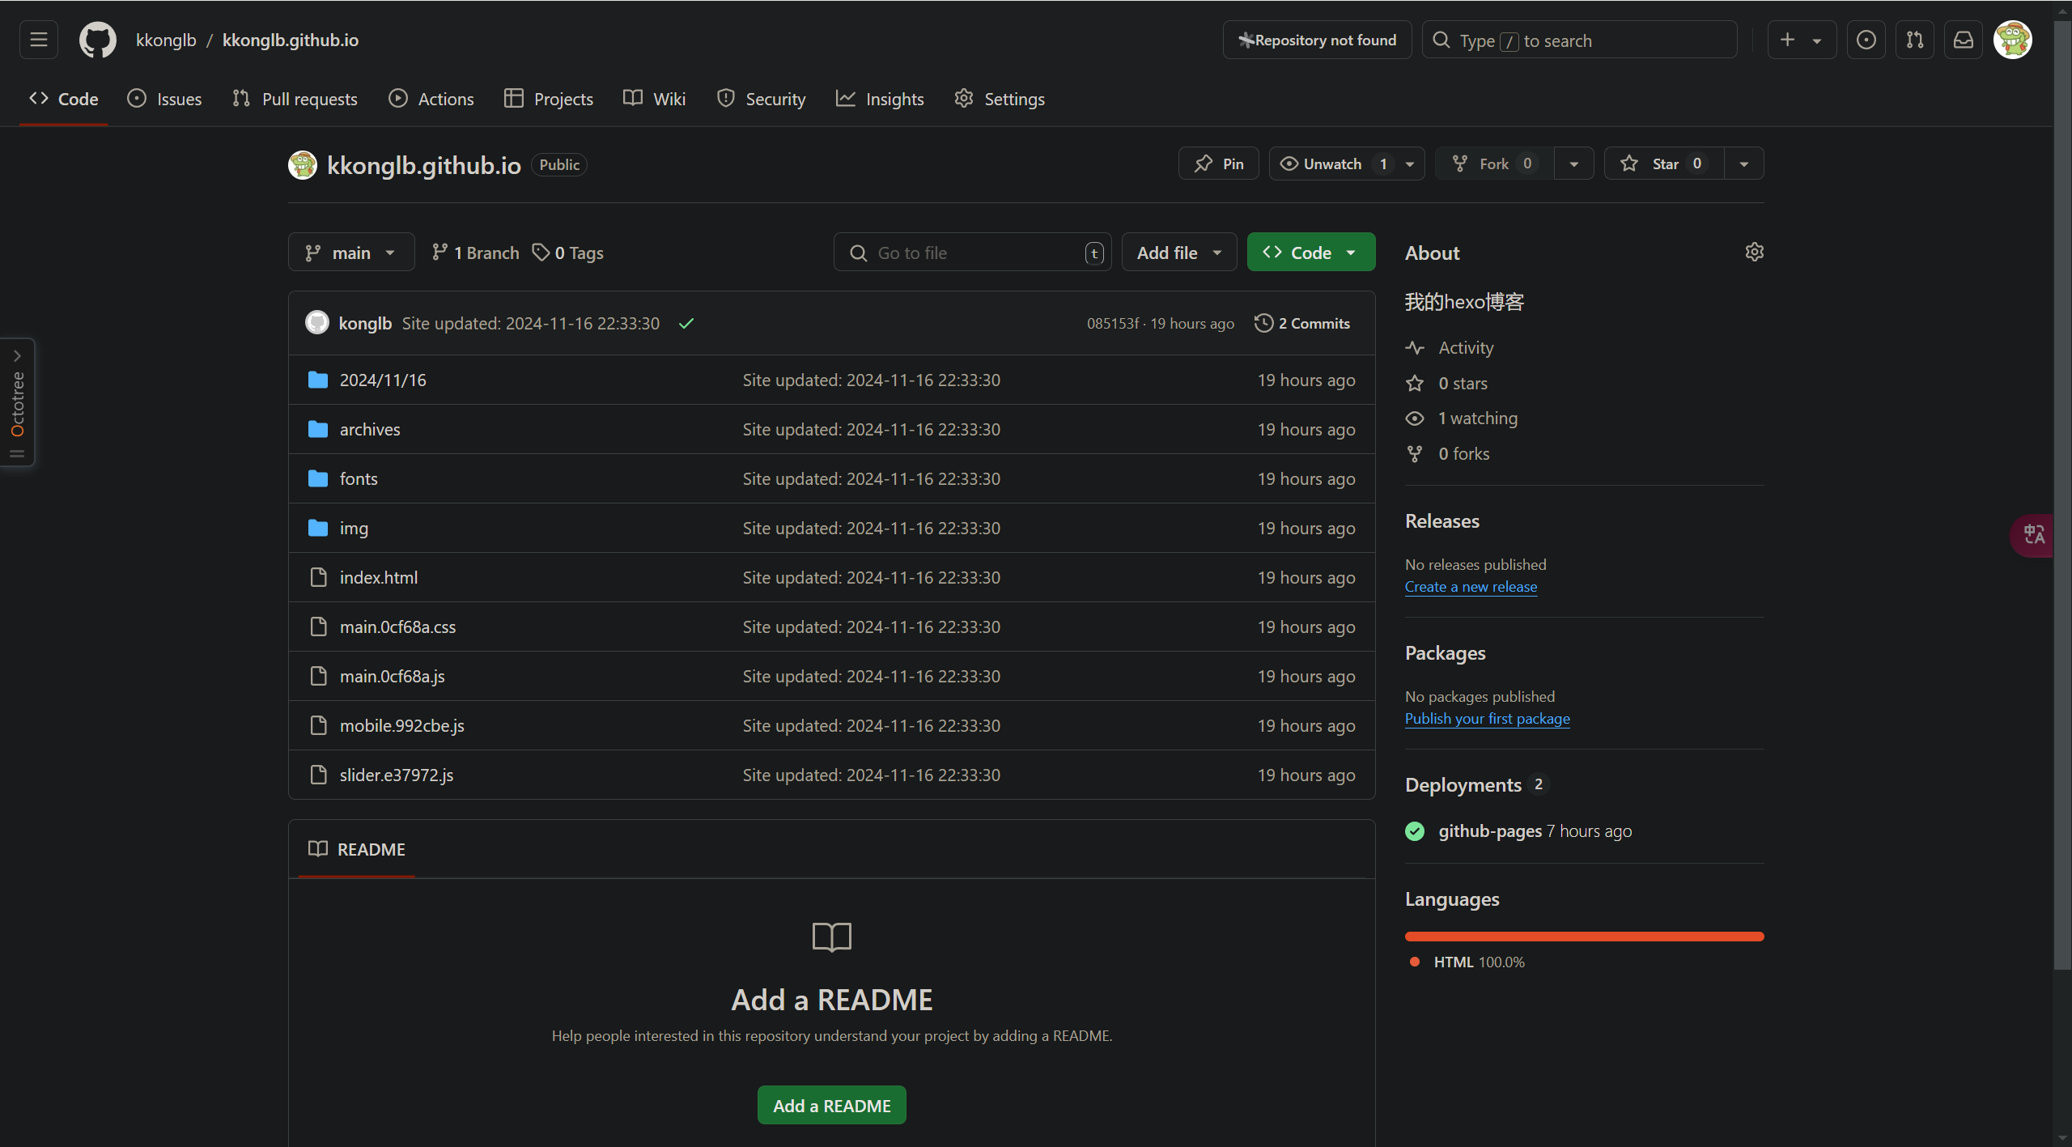
Task: Click the HTML language bar
Action: point(1584,937)
